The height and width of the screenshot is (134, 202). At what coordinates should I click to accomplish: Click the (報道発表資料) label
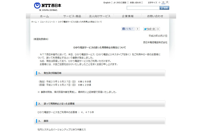coord(41,39)
